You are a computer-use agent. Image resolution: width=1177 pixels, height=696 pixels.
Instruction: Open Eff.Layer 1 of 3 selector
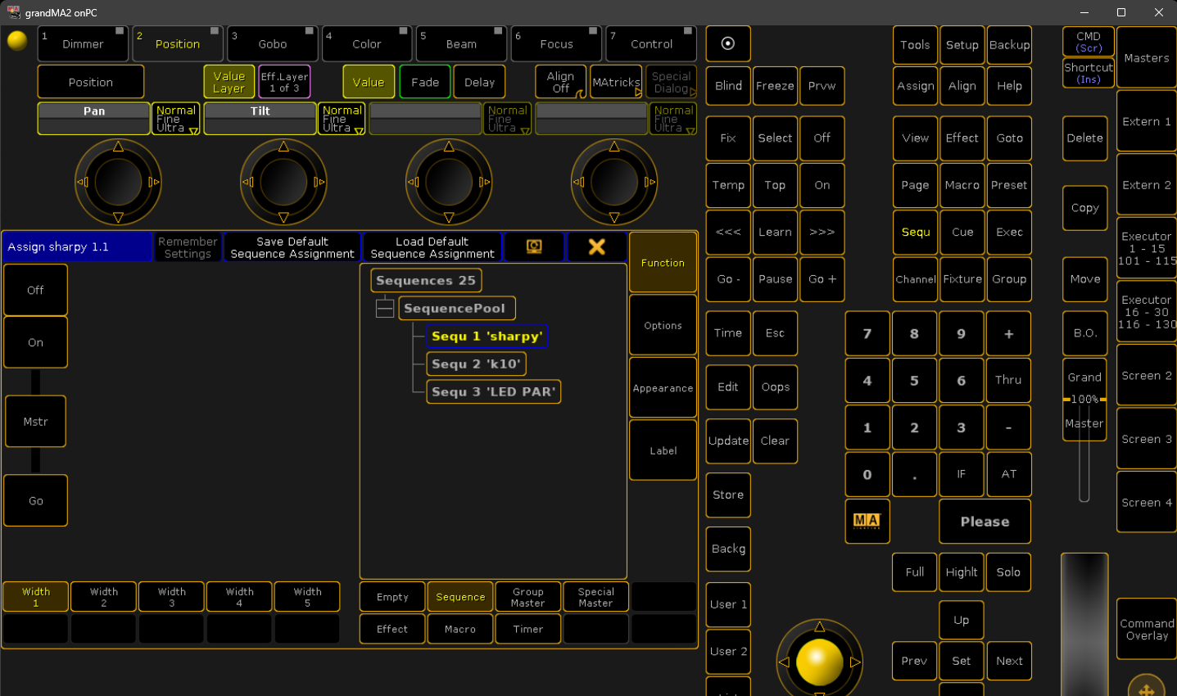click(284, 82)
